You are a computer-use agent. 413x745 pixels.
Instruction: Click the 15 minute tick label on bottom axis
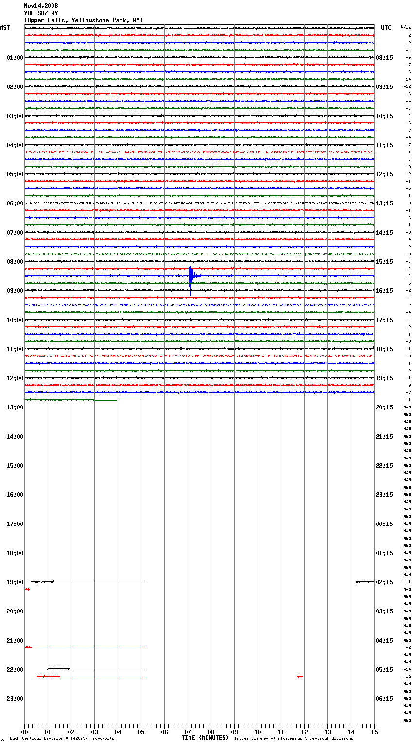[374, 732]
